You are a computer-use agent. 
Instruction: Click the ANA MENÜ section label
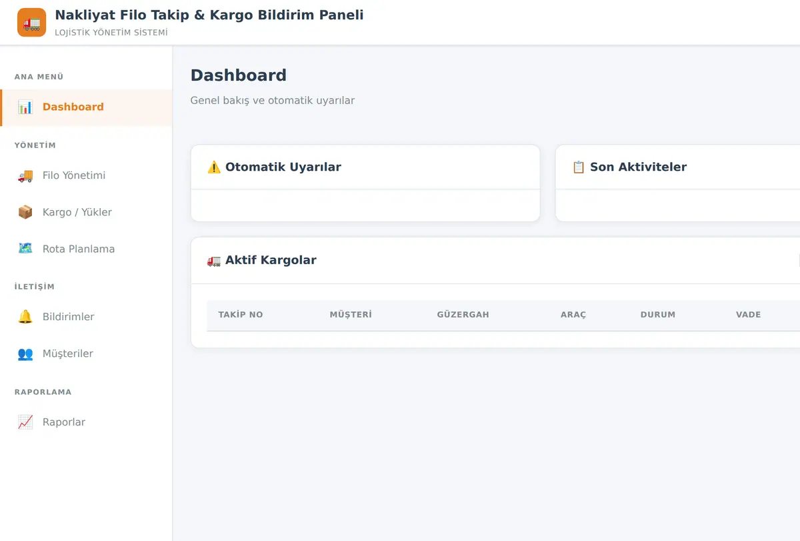(39, 77)
